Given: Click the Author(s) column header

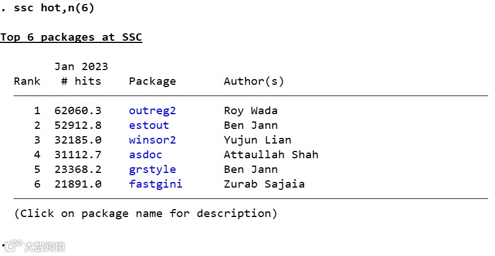Looking at the screenshot, I should tap(254, 81).
